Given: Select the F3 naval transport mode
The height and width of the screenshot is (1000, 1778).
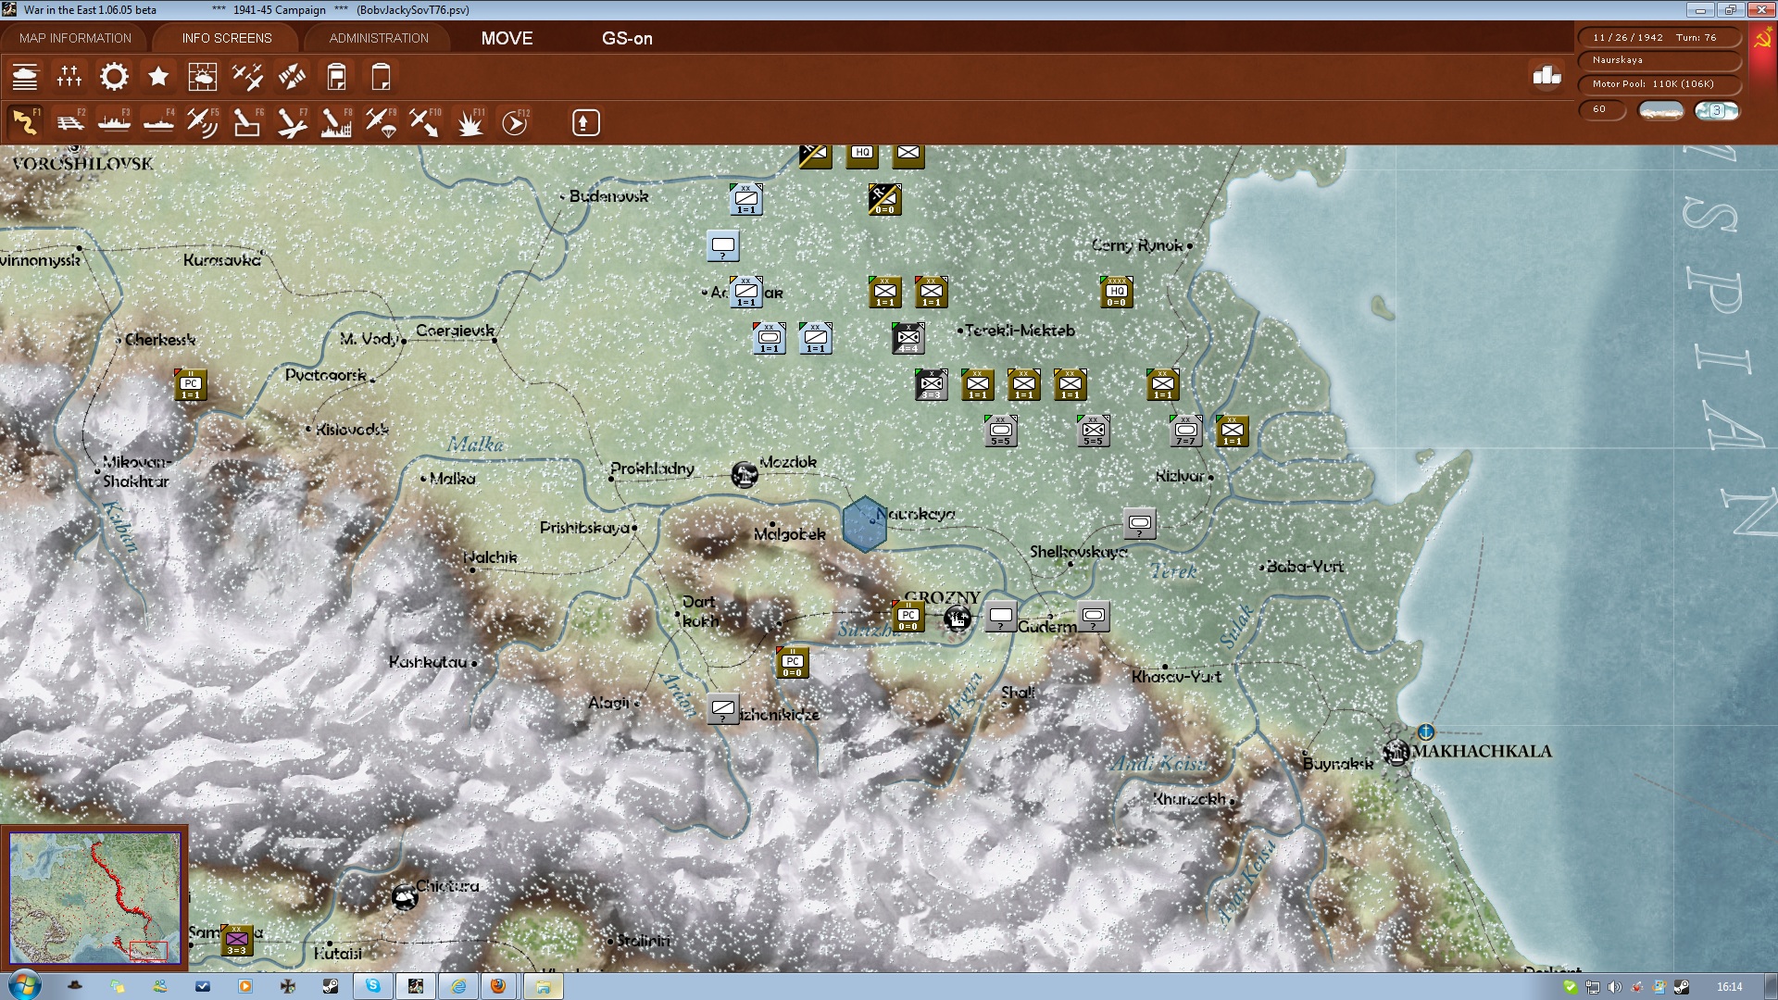Looking at the screenshot, I should point(114,122).
